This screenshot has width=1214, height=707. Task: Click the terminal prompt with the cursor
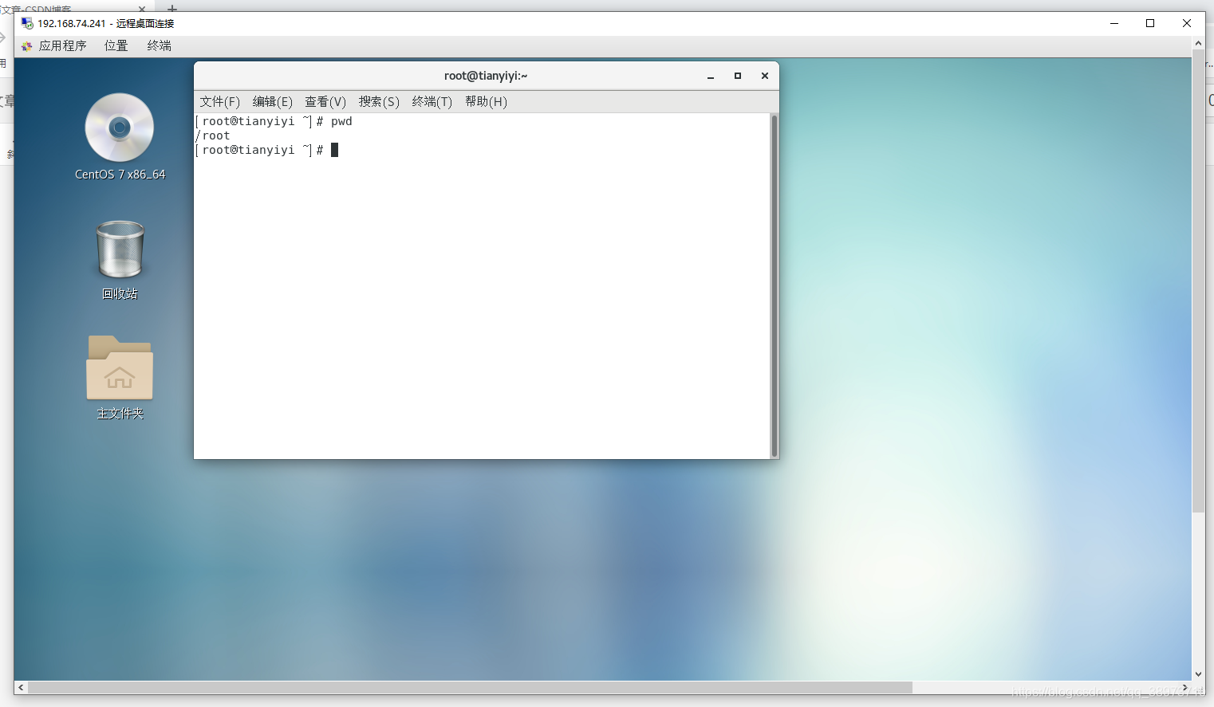266,150
